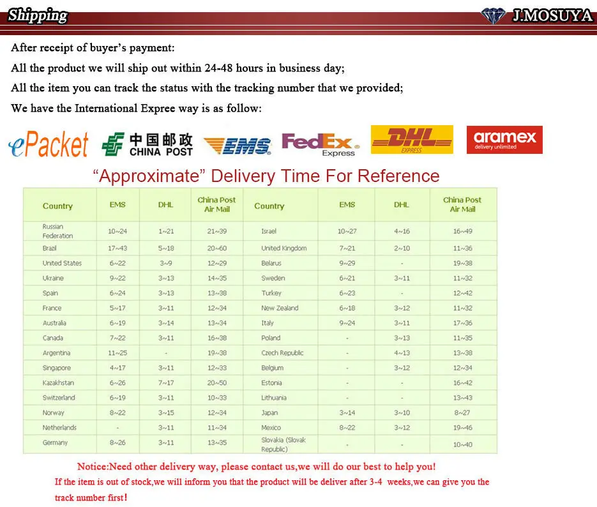Image resolution: width=597 pixels, height=507 pixels.
Task: Select the Turkey row label
Action: click(x=271, y=293)
